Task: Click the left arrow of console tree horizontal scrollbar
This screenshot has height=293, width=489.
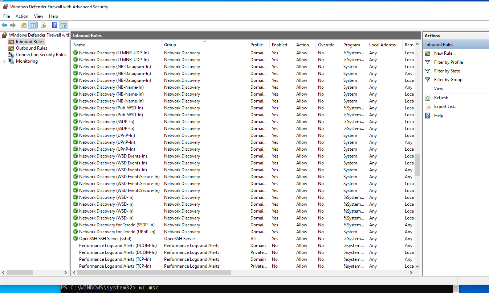Action: [x=3, y=272]
